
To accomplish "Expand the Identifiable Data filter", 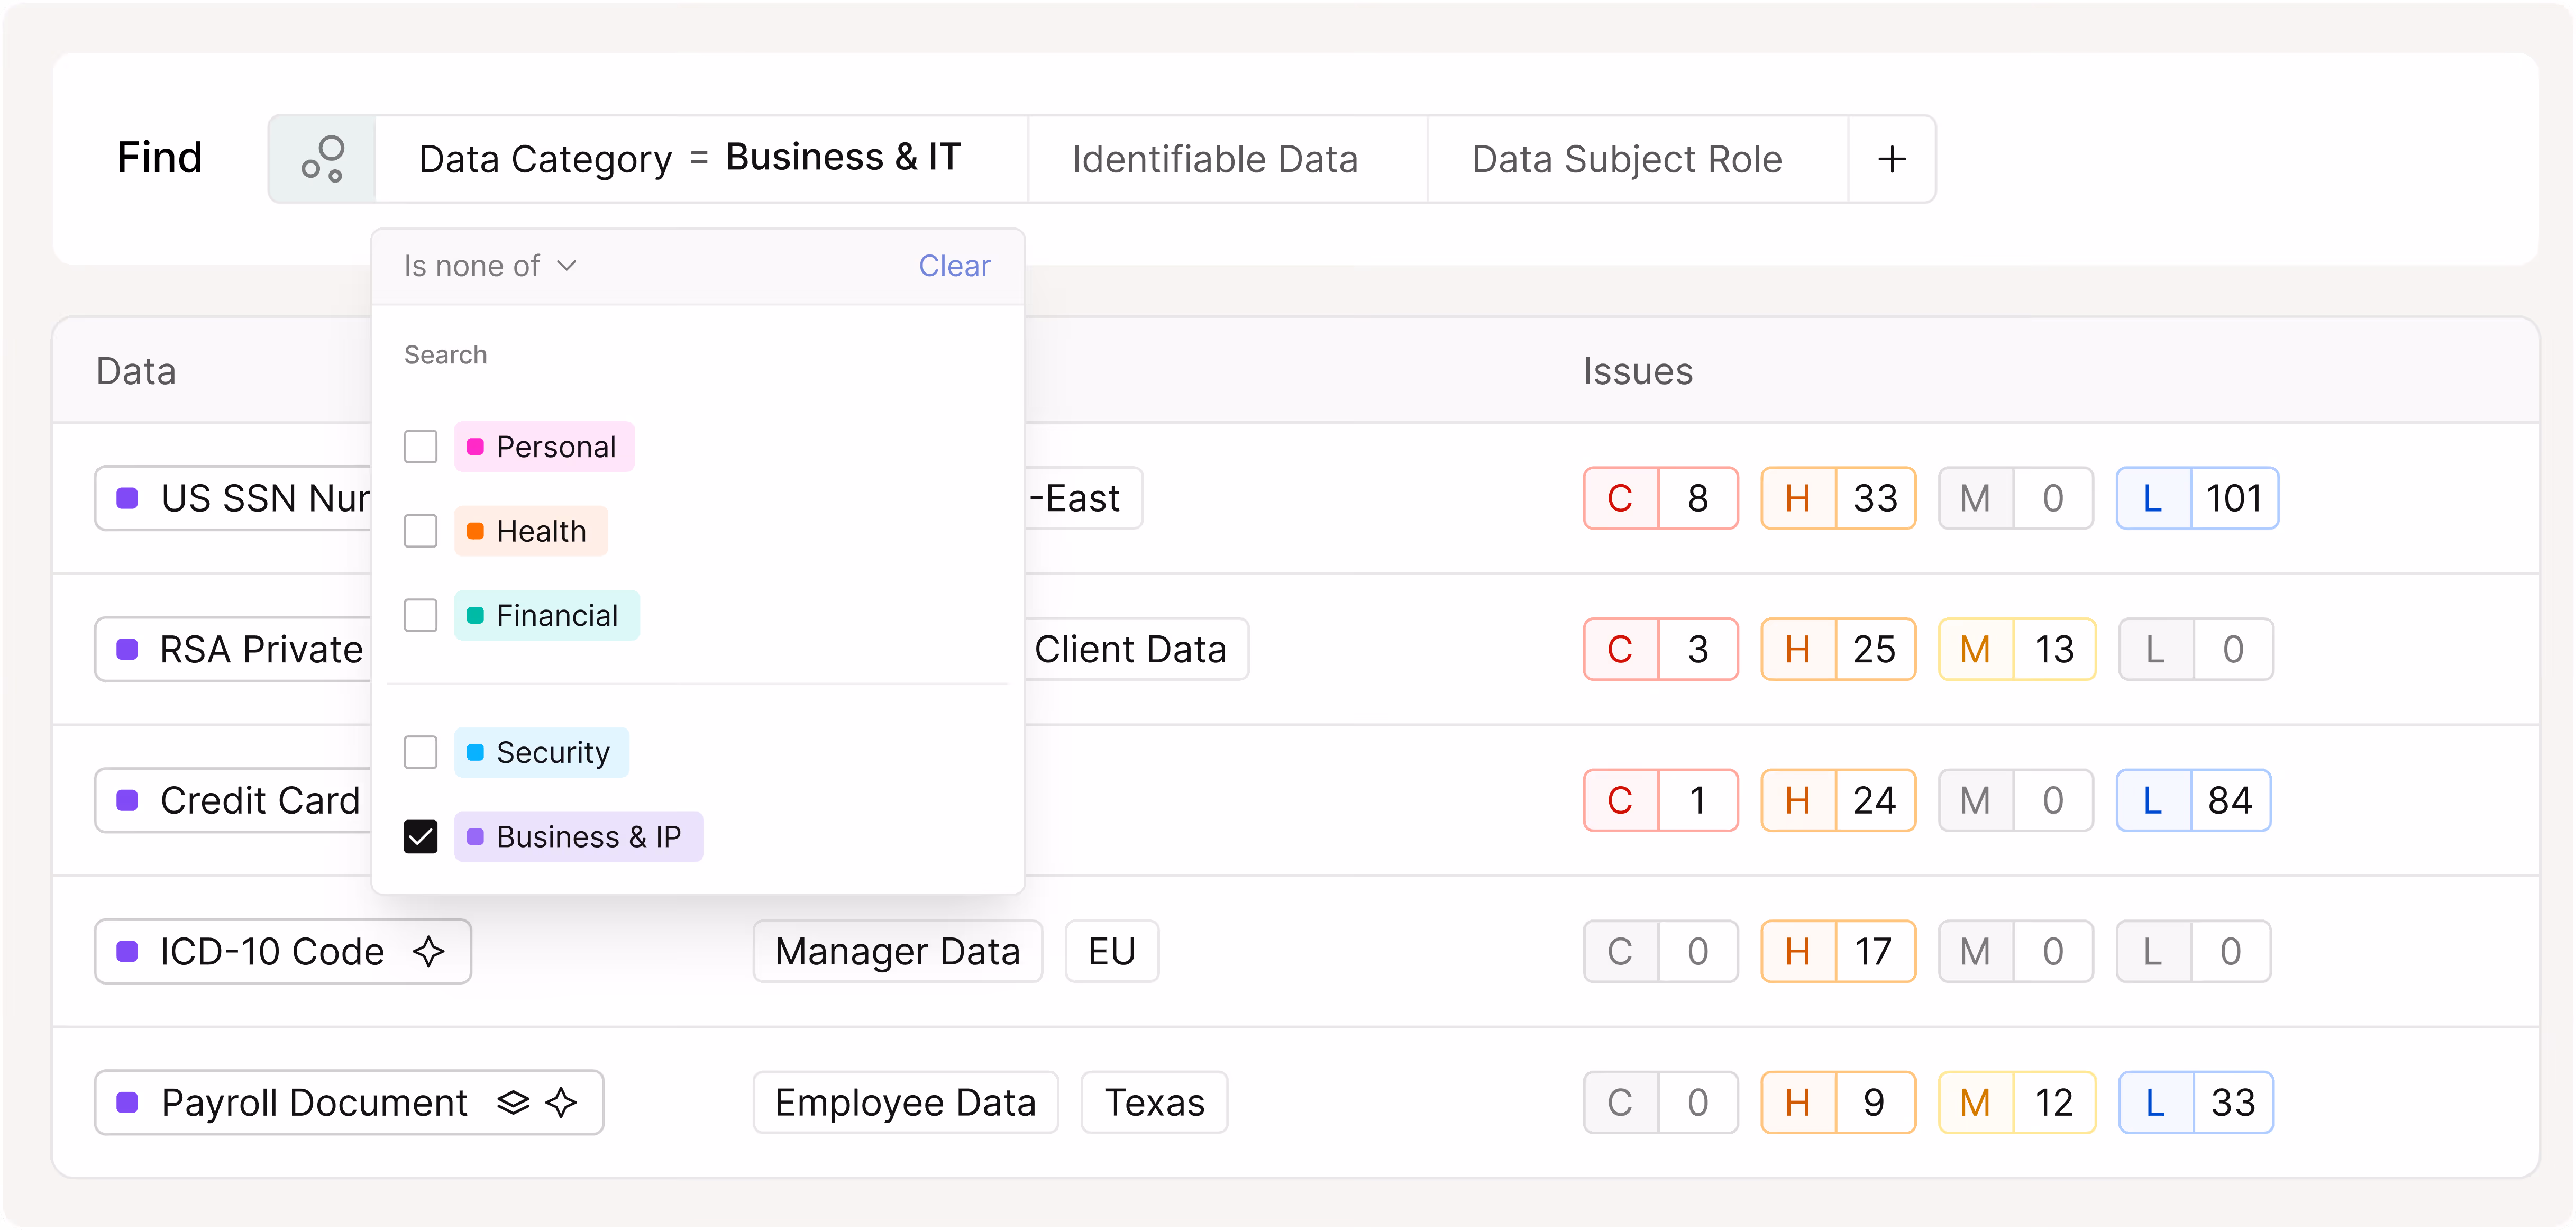I will 1214,159.
